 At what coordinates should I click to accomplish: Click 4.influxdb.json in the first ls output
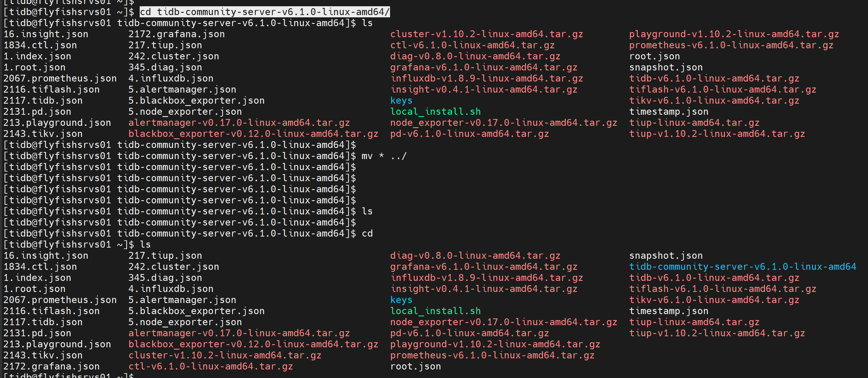click(x=171, y=79)
